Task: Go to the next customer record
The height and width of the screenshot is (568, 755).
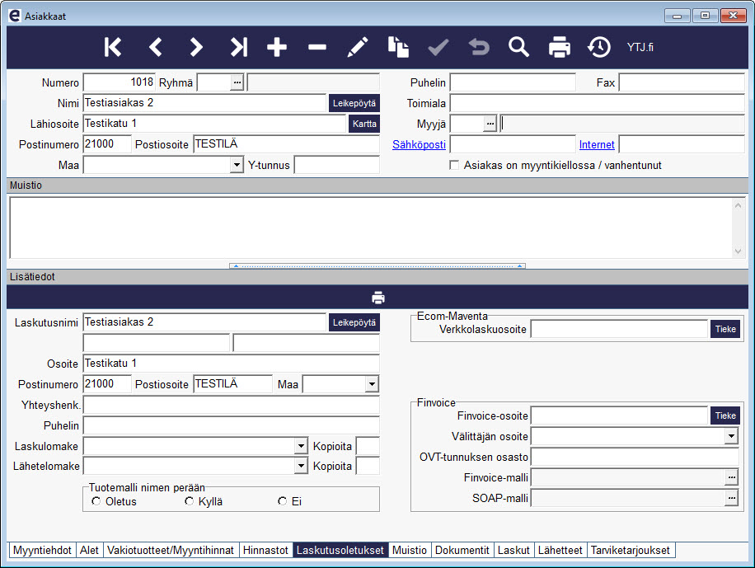Action: pos(195,47)
